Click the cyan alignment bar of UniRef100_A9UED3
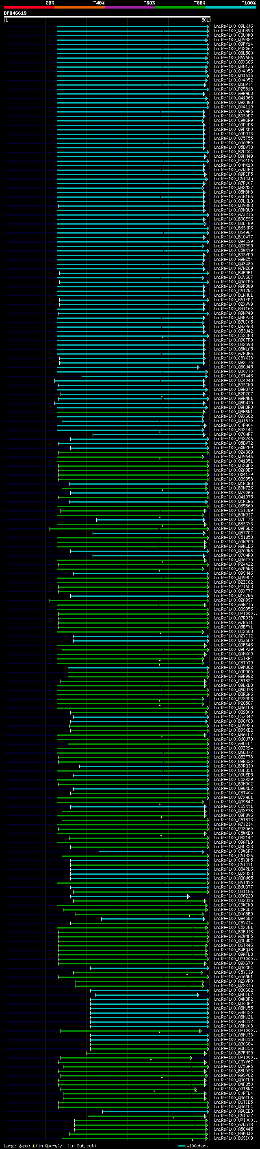The height and width of the screenshot is (1149, 260). click(x=156, y=1111)
